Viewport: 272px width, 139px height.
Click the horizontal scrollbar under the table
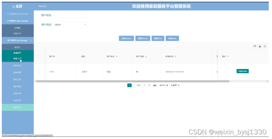click(x=133, y=81)
